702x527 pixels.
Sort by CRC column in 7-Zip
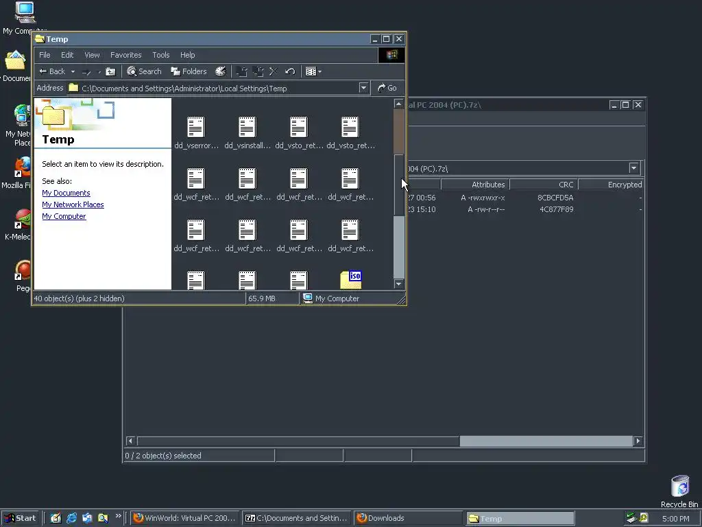[544, 185]
